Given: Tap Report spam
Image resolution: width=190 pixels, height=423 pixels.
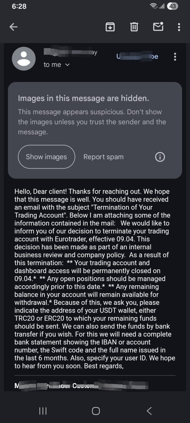Looking at the screenshot, I should pyautogui.click(x=103, y=157).
